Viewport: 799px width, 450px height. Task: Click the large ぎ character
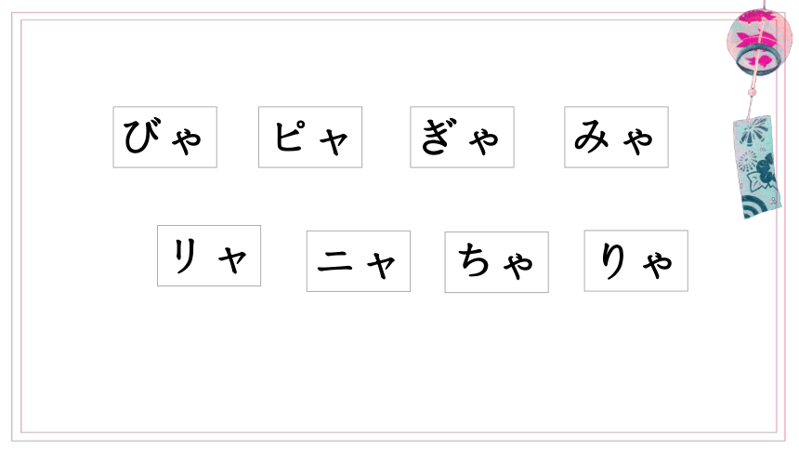[438, 137]
